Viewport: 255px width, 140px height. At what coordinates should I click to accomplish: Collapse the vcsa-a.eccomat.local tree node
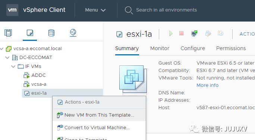point(2,48)
